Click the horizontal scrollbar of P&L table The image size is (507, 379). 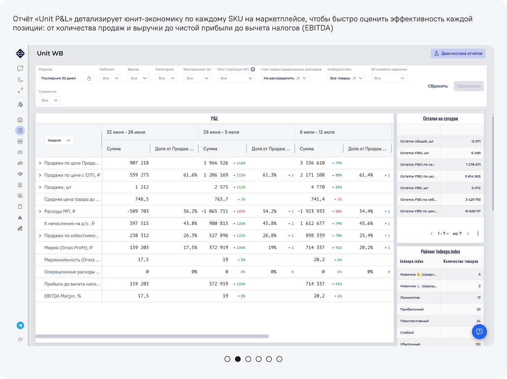pos(152,336)
